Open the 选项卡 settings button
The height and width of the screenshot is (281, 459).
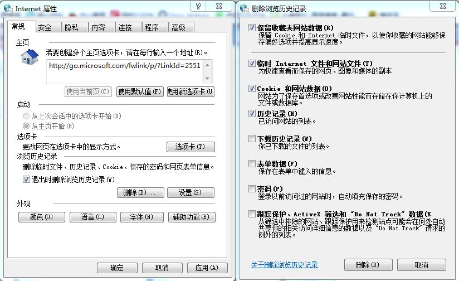191,147
